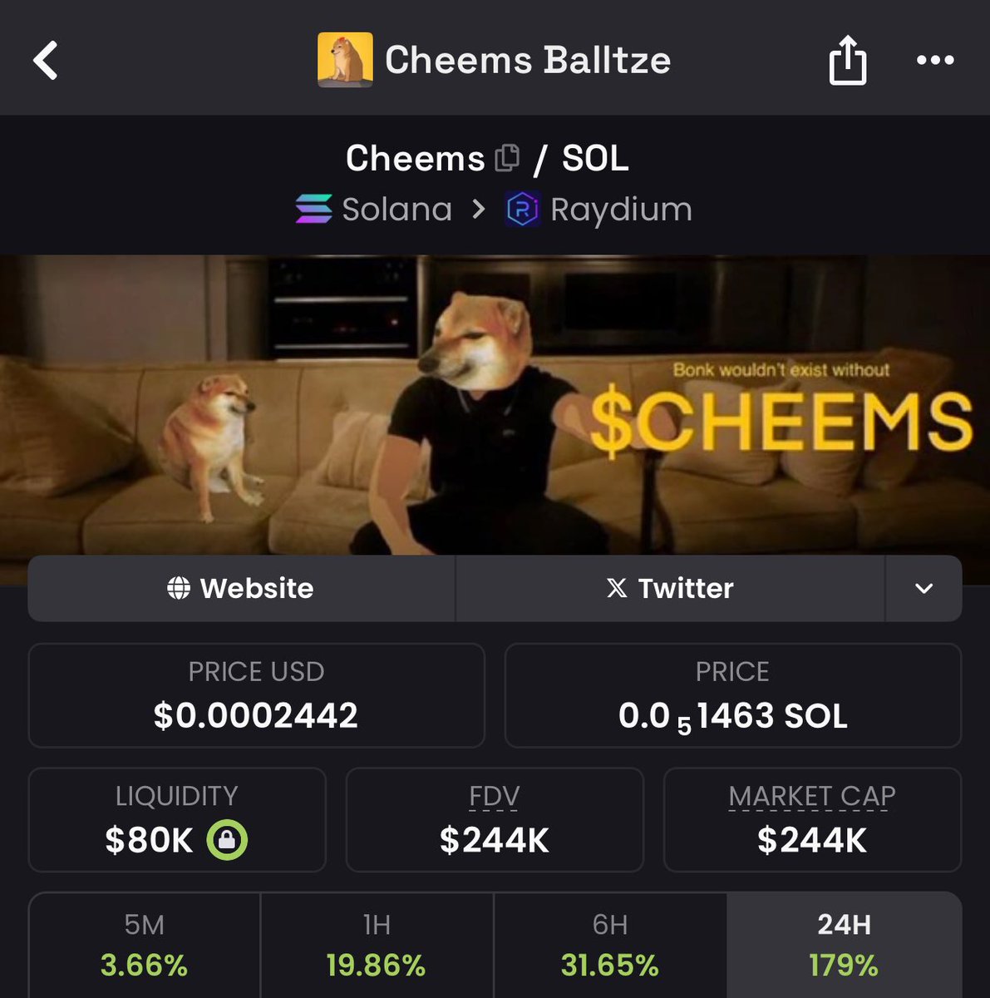
Task: Select the 24H timeframe tab
Action: point(845,946)
